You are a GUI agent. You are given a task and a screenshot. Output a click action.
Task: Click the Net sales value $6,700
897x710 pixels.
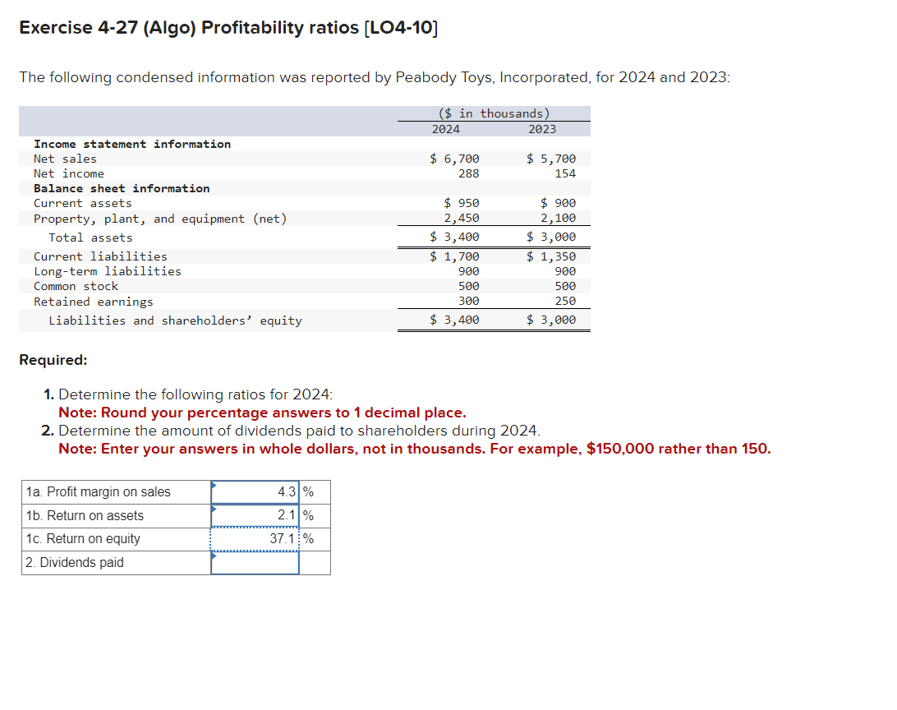(x=453, y=159)
